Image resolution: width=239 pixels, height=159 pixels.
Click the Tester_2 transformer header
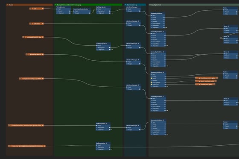coord(230,26)
